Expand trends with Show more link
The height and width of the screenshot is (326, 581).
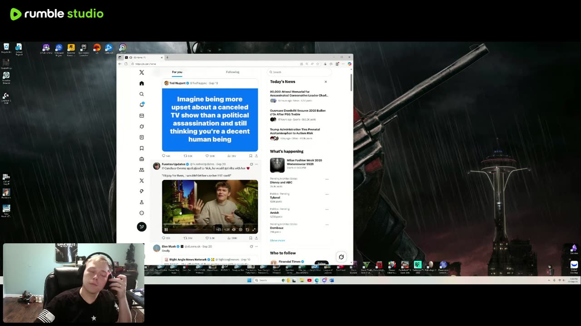click(277, 240)
